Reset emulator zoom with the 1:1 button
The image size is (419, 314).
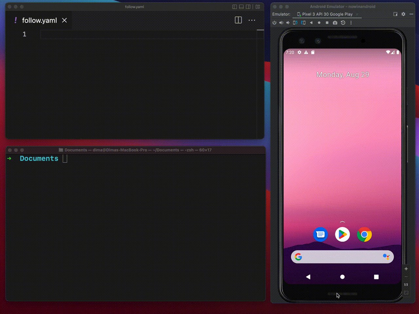406,285
